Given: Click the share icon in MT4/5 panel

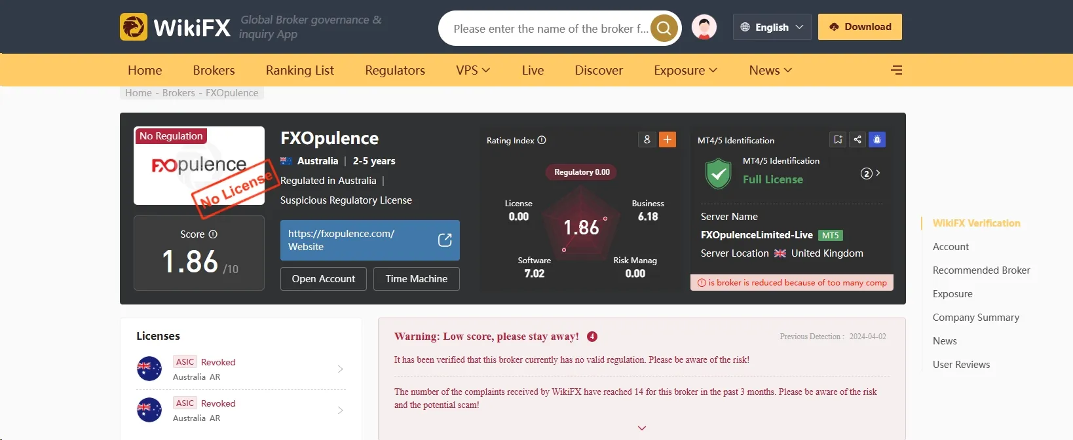Looking at the screenshot, I should (x=857, y=139).
